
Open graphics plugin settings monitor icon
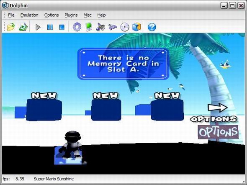pyautogui.click(x=89, y=27)
